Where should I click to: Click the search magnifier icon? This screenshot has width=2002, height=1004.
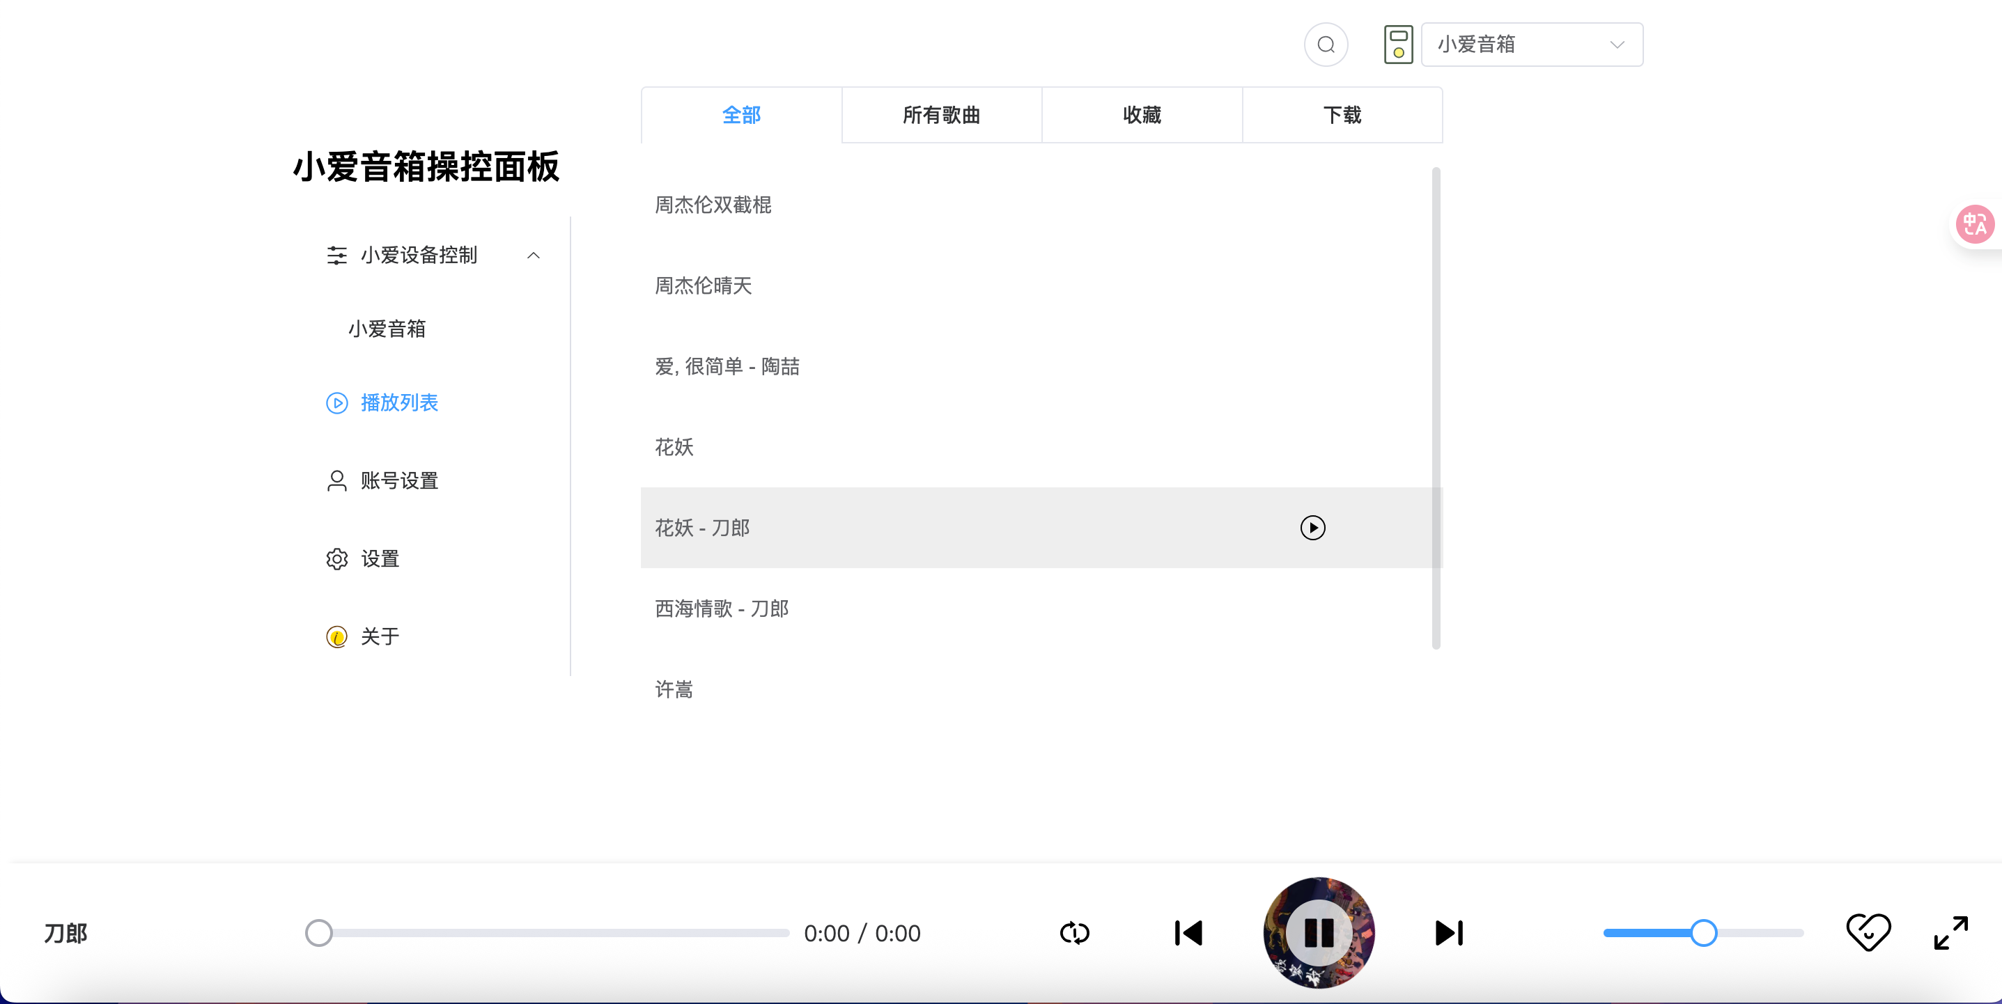(x=1326, y=45)
